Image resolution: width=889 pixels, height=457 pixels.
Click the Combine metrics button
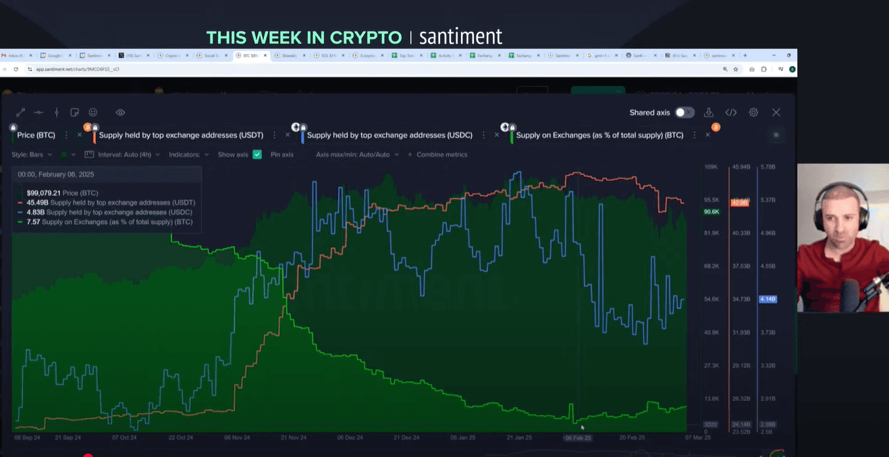point(437,155)
